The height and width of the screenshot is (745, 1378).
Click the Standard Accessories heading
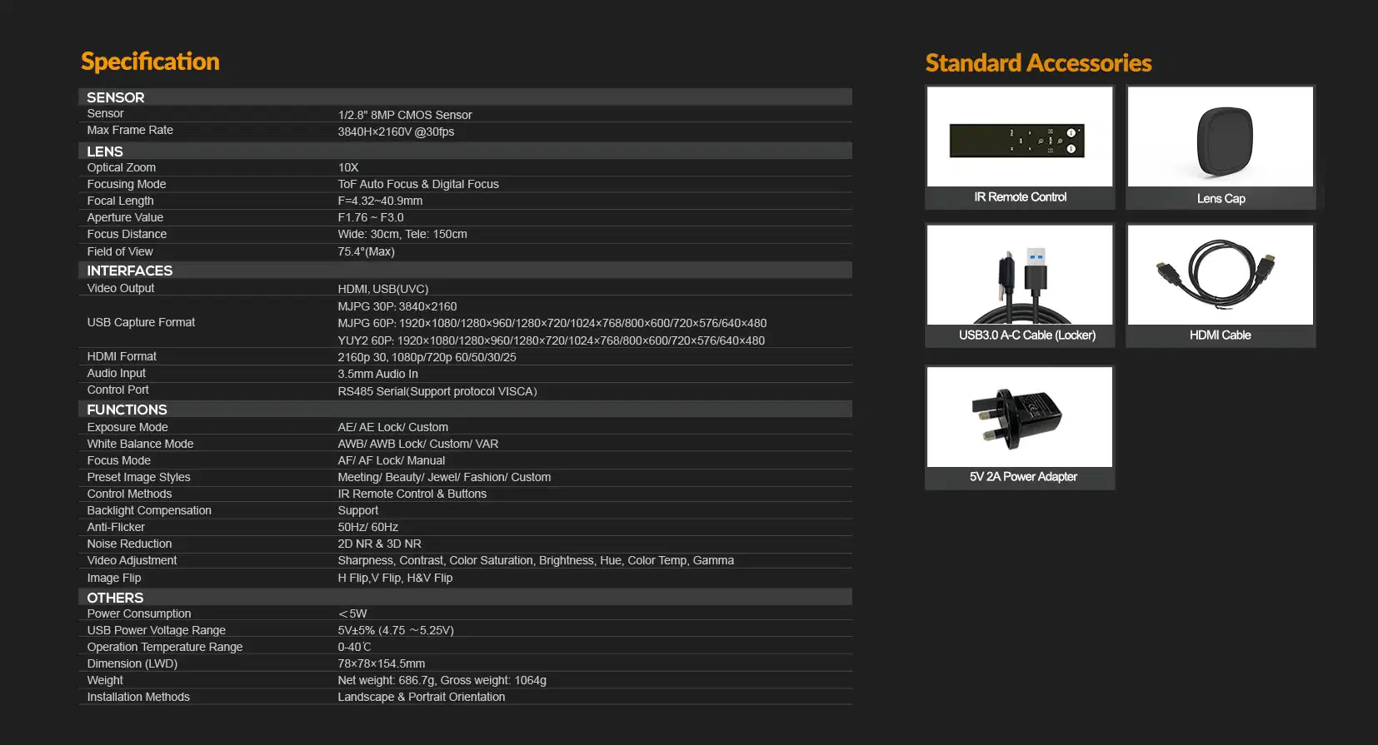(x=1038, y=63)
